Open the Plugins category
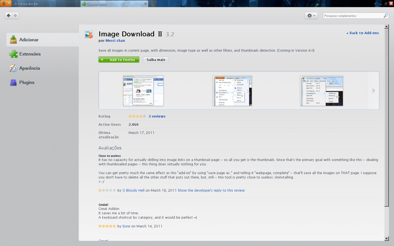394x246 pixels. pyautogui.click(x=27, y=83)
